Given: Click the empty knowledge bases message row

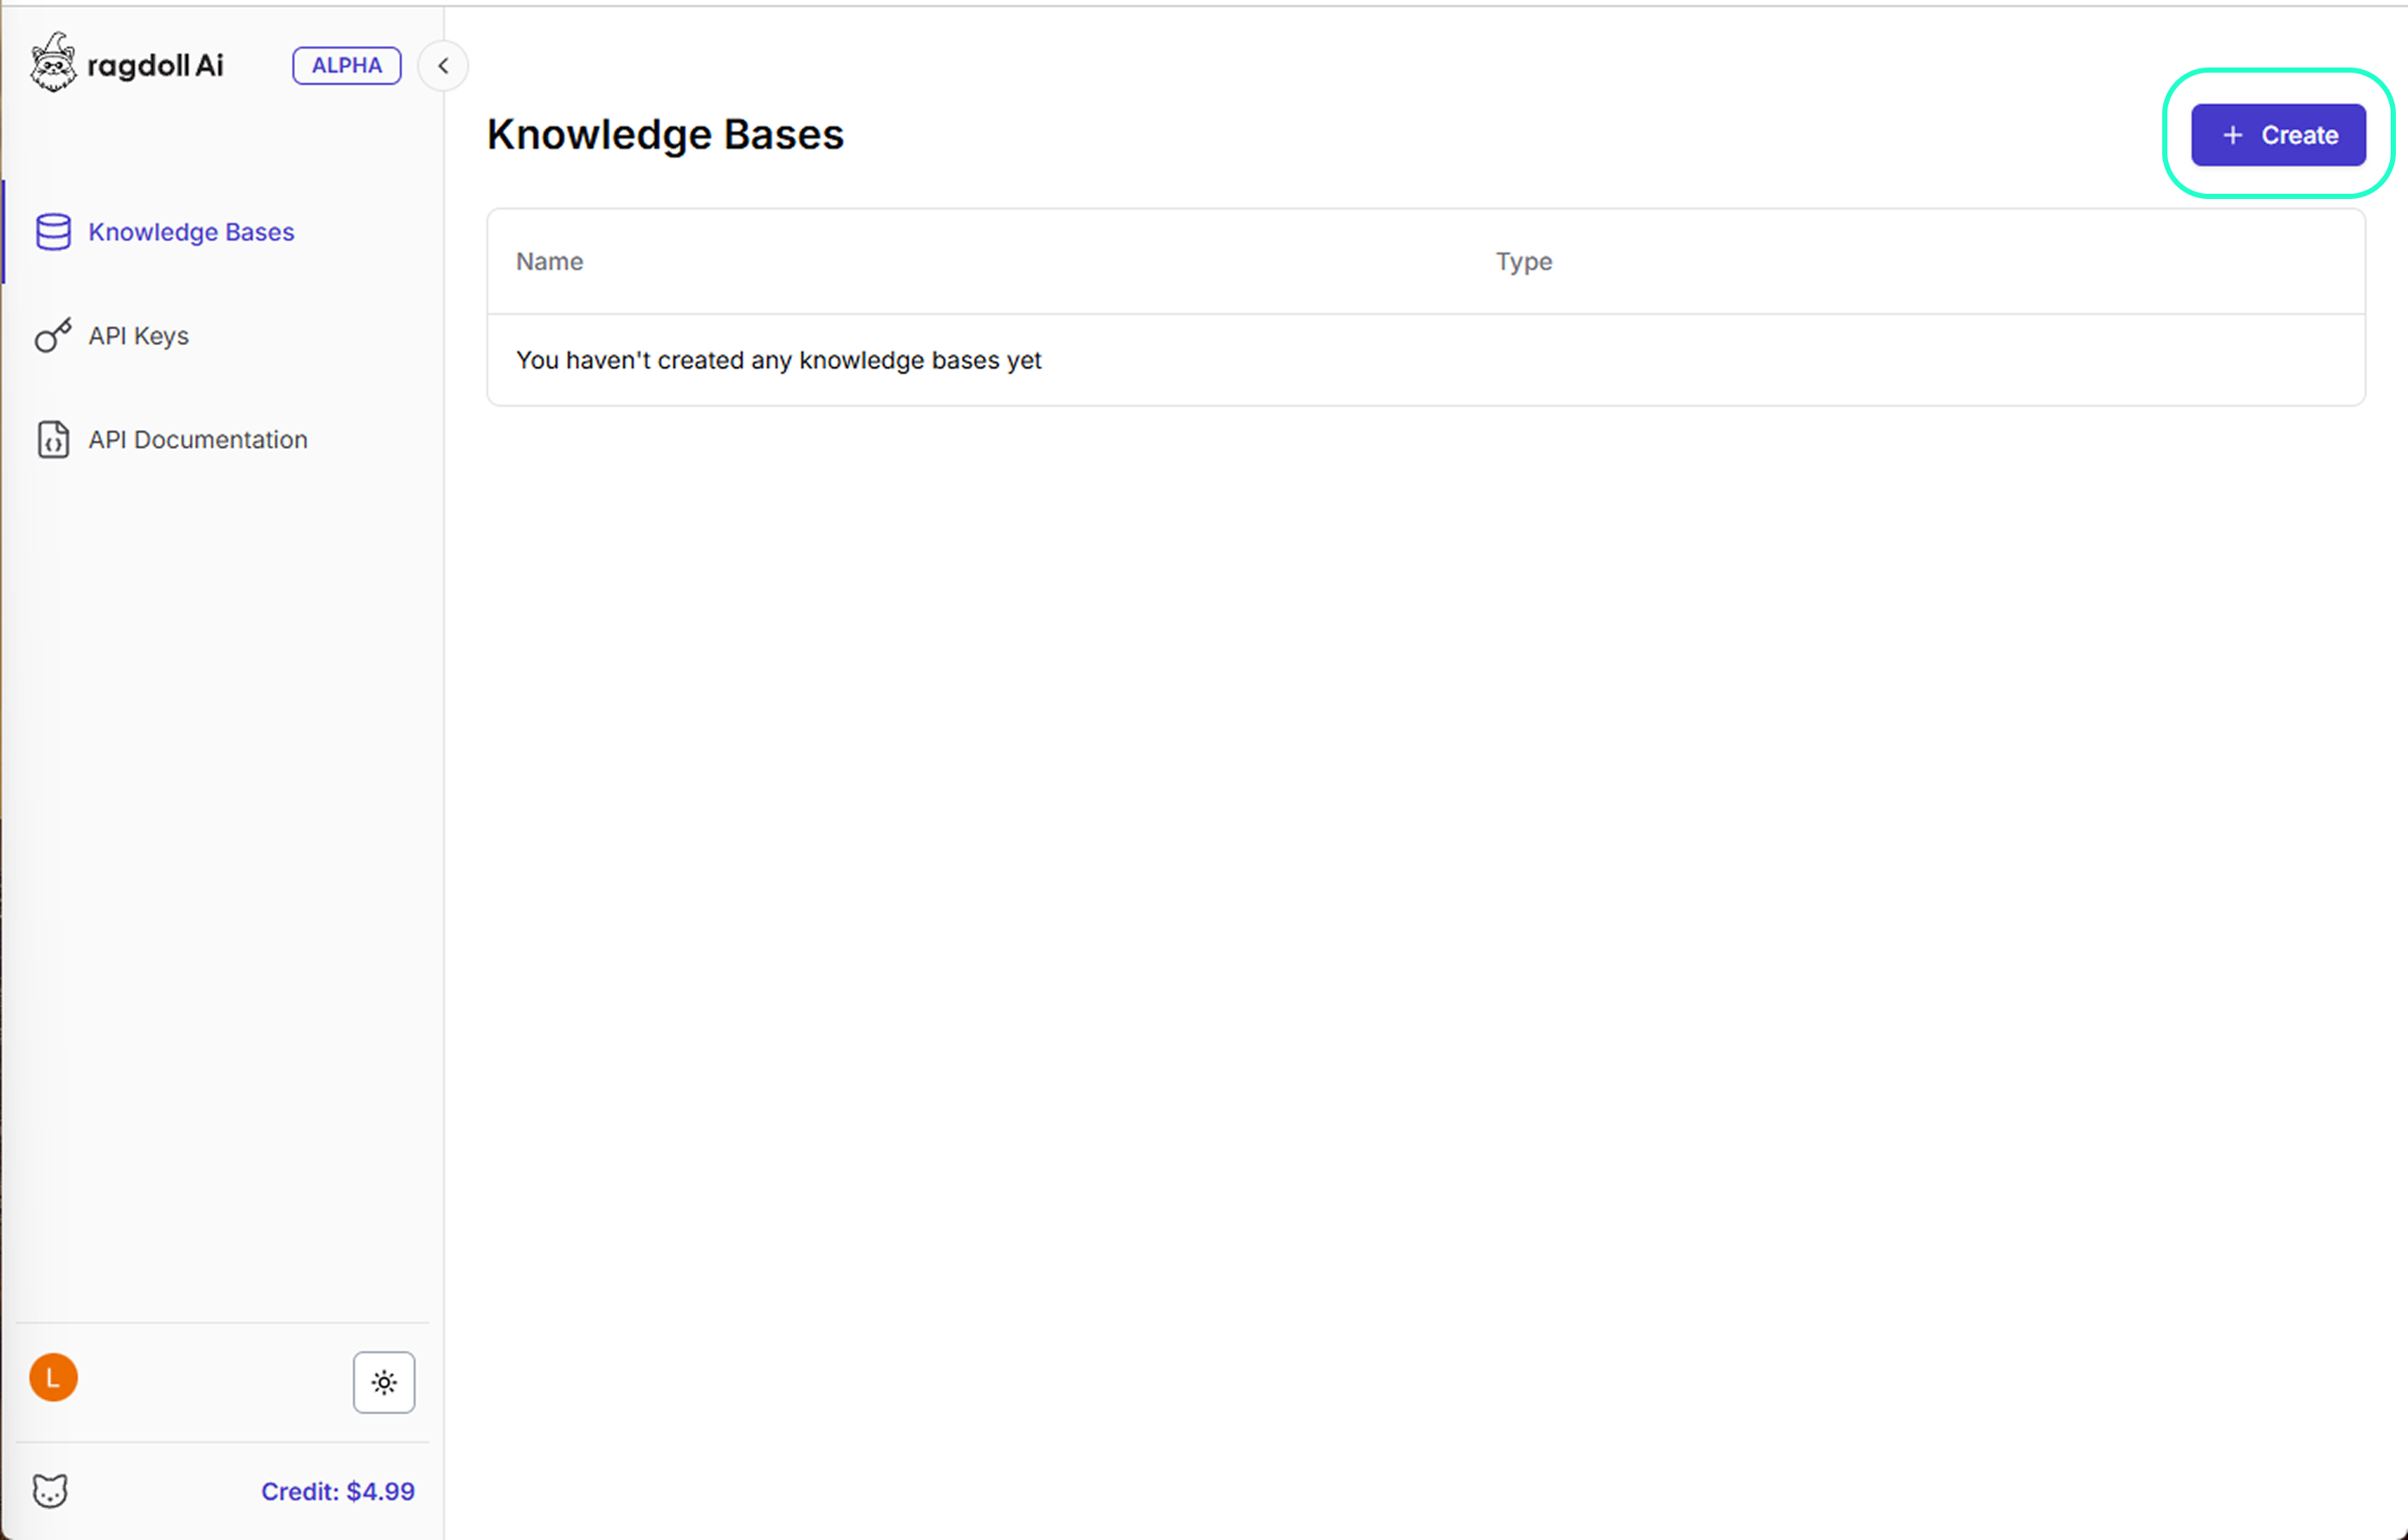Looking at the screenshot, I should click(x=778, y=360).
